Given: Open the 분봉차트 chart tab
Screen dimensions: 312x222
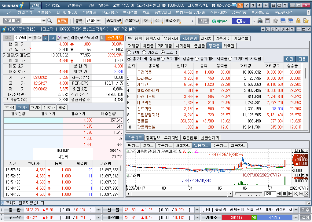Looking at the screenshot, I should (164, 145).
